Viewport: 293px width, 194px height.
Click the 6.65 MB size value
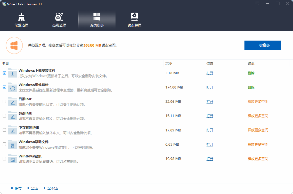[172, 144]
